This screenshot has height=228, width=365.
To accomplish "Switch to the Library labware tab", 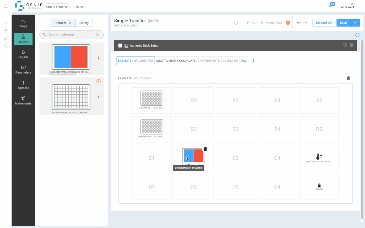I will click(84, 23).
